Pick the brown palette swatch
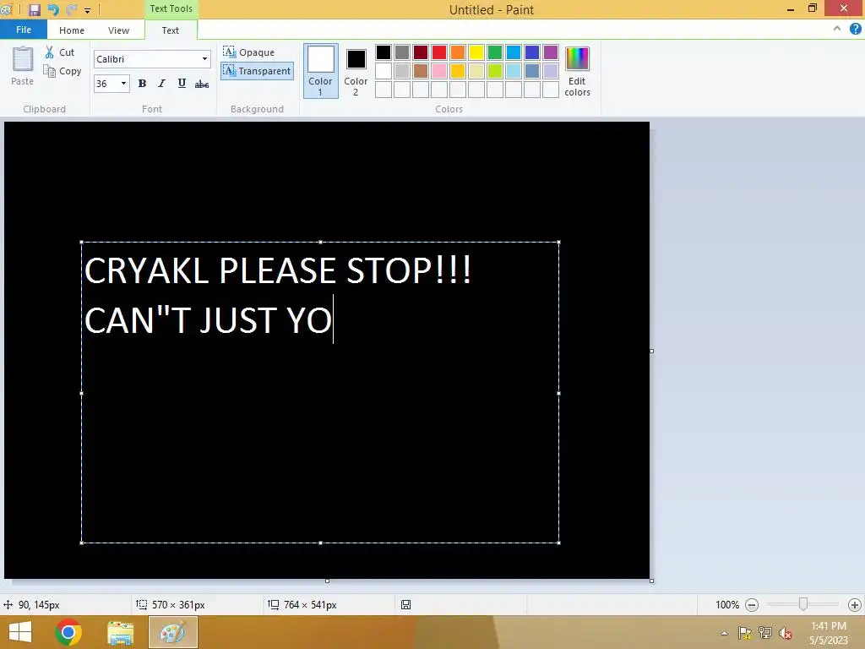The image size is (865, 649). click(421, 71)
